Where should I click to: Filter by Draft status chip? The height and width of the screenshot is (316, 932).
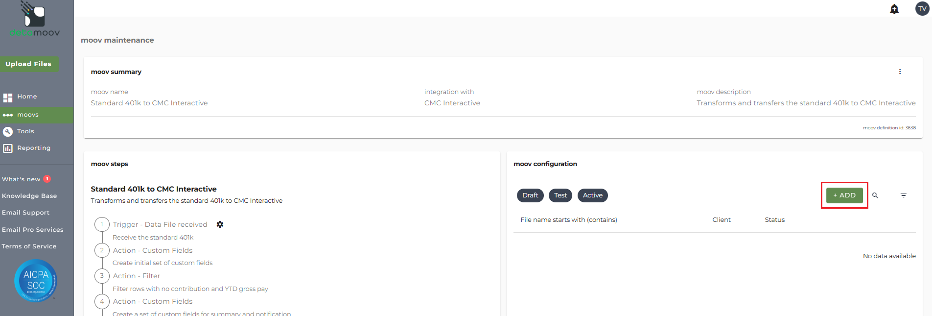pyautogui.click(x=530, y=195)
